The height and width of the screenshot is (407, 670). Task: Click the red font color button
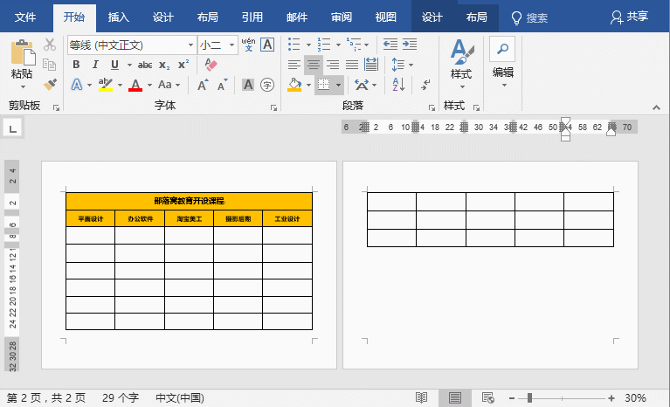(x=135, y=85)
